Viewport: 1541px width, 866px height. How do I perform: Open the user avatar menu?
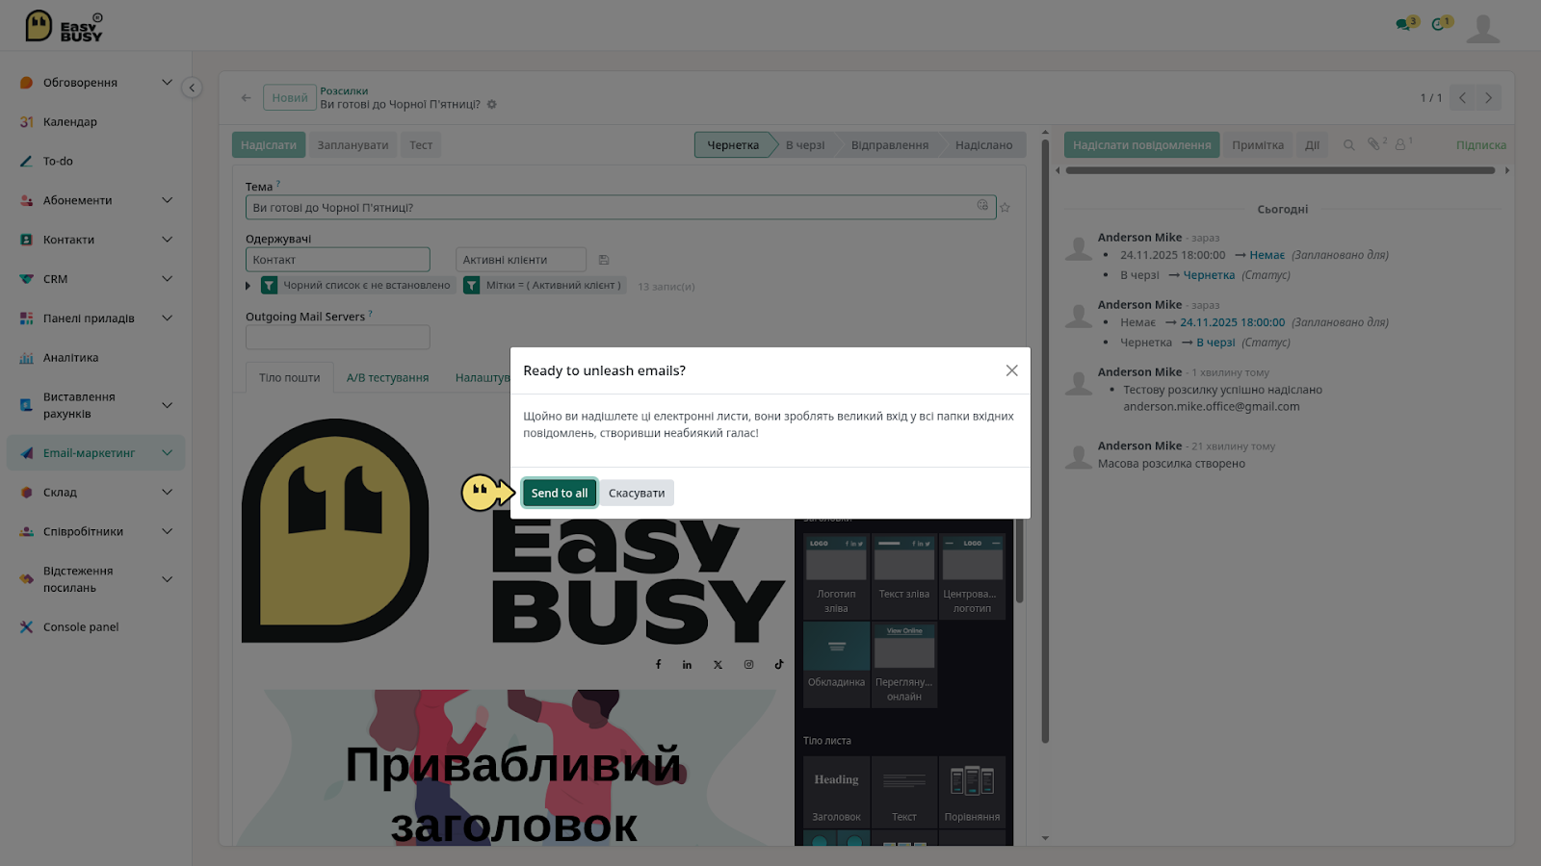point(1483,28)
